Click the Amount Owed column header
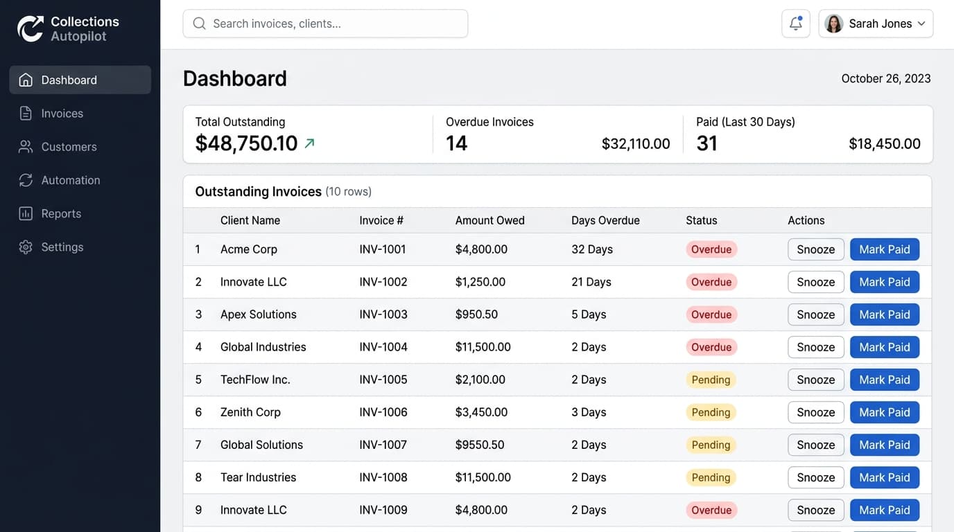Viewport: 954px width, 532px height. pos(490,220)
